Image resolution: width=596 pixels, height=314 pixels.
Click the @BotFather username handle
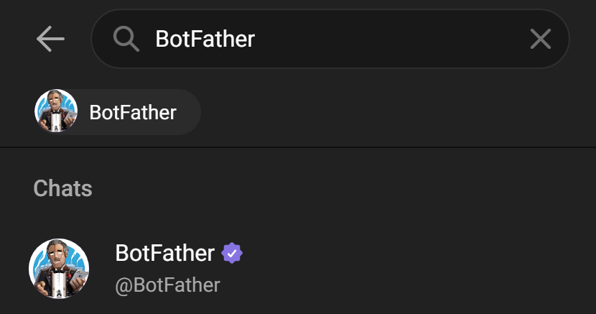coord(167,285)
